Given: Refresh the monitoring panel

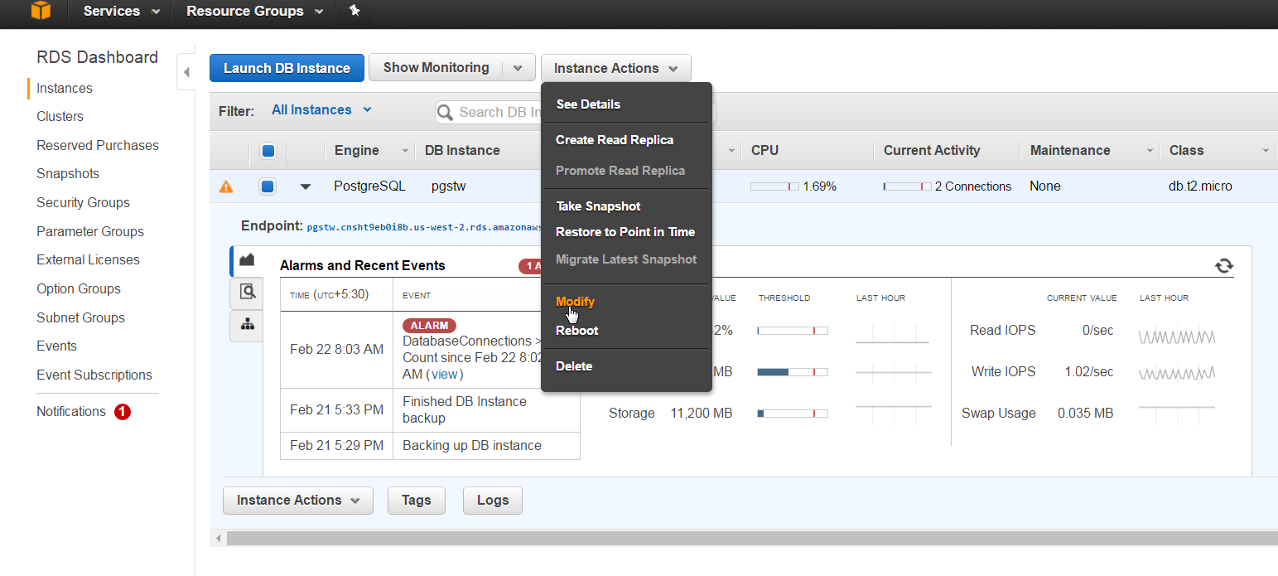Looking at the screenshot, I should point(1223,265).
